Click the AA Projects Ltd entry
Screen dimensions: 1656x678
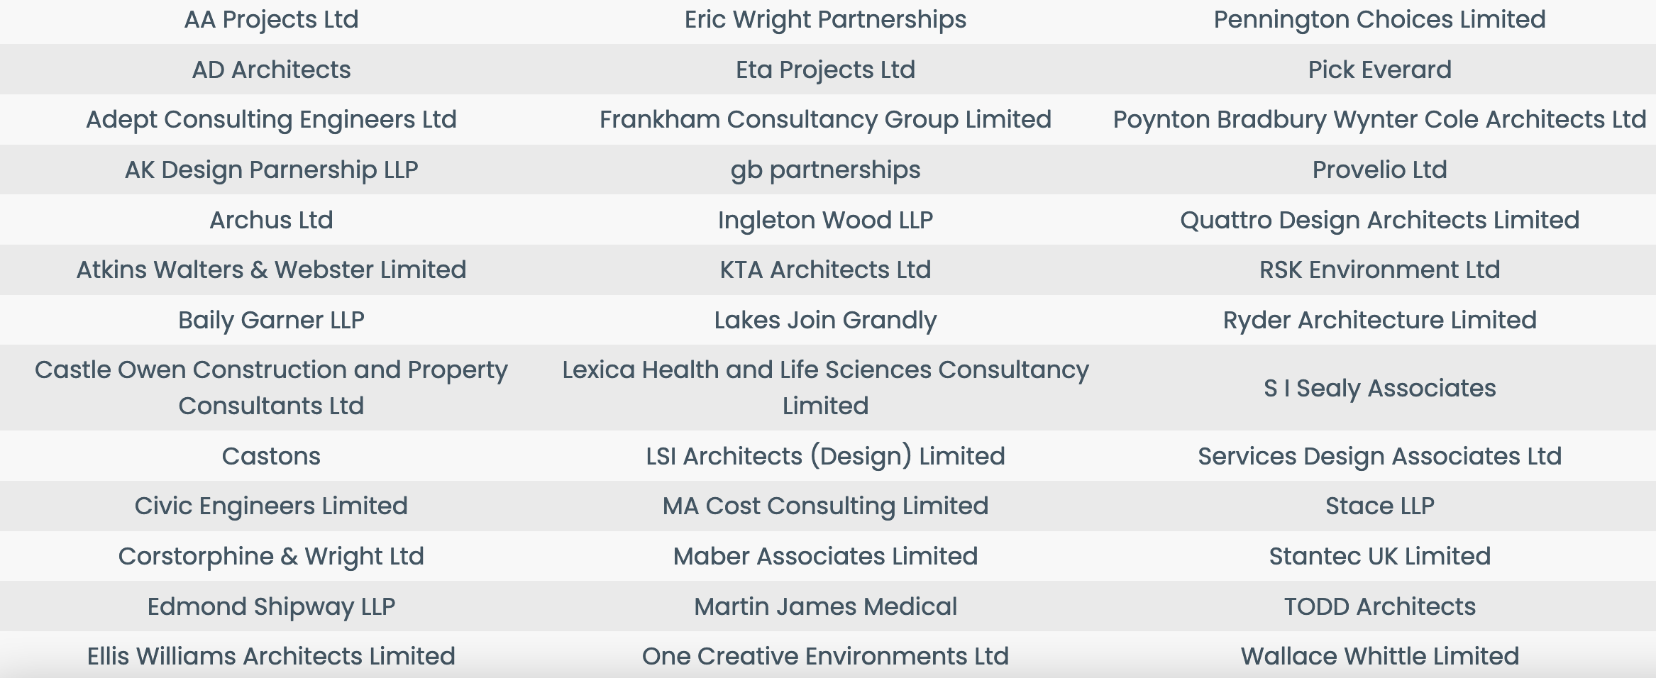point(271,20)
